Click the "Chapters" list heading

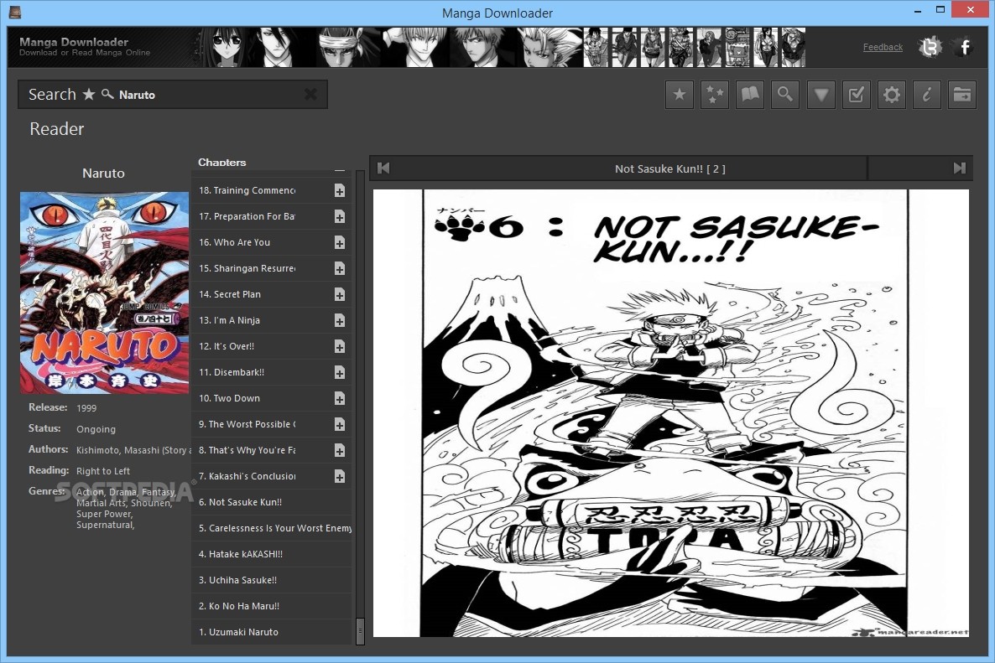pyautogui.click(x=221, y=163)
